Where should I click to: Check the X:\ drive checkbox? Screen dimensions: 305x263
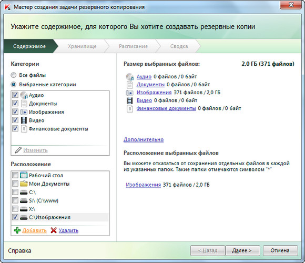click(15, 209)
